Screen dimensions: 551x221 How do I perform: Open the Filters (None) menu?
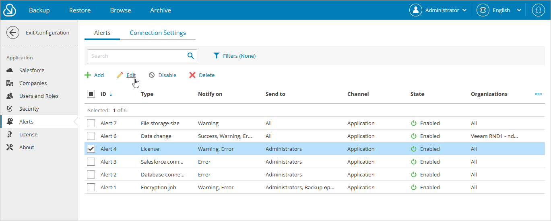coord(234,56)
